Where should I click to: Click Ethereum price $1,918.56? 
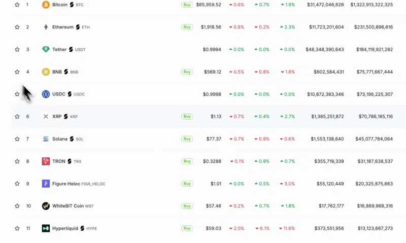[211, 27]
